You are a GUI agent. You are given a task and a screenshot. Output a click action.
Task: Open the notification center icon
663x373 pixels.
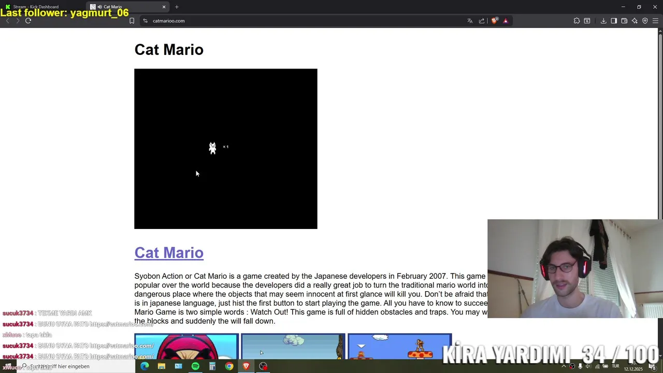[x=652, y=366]
